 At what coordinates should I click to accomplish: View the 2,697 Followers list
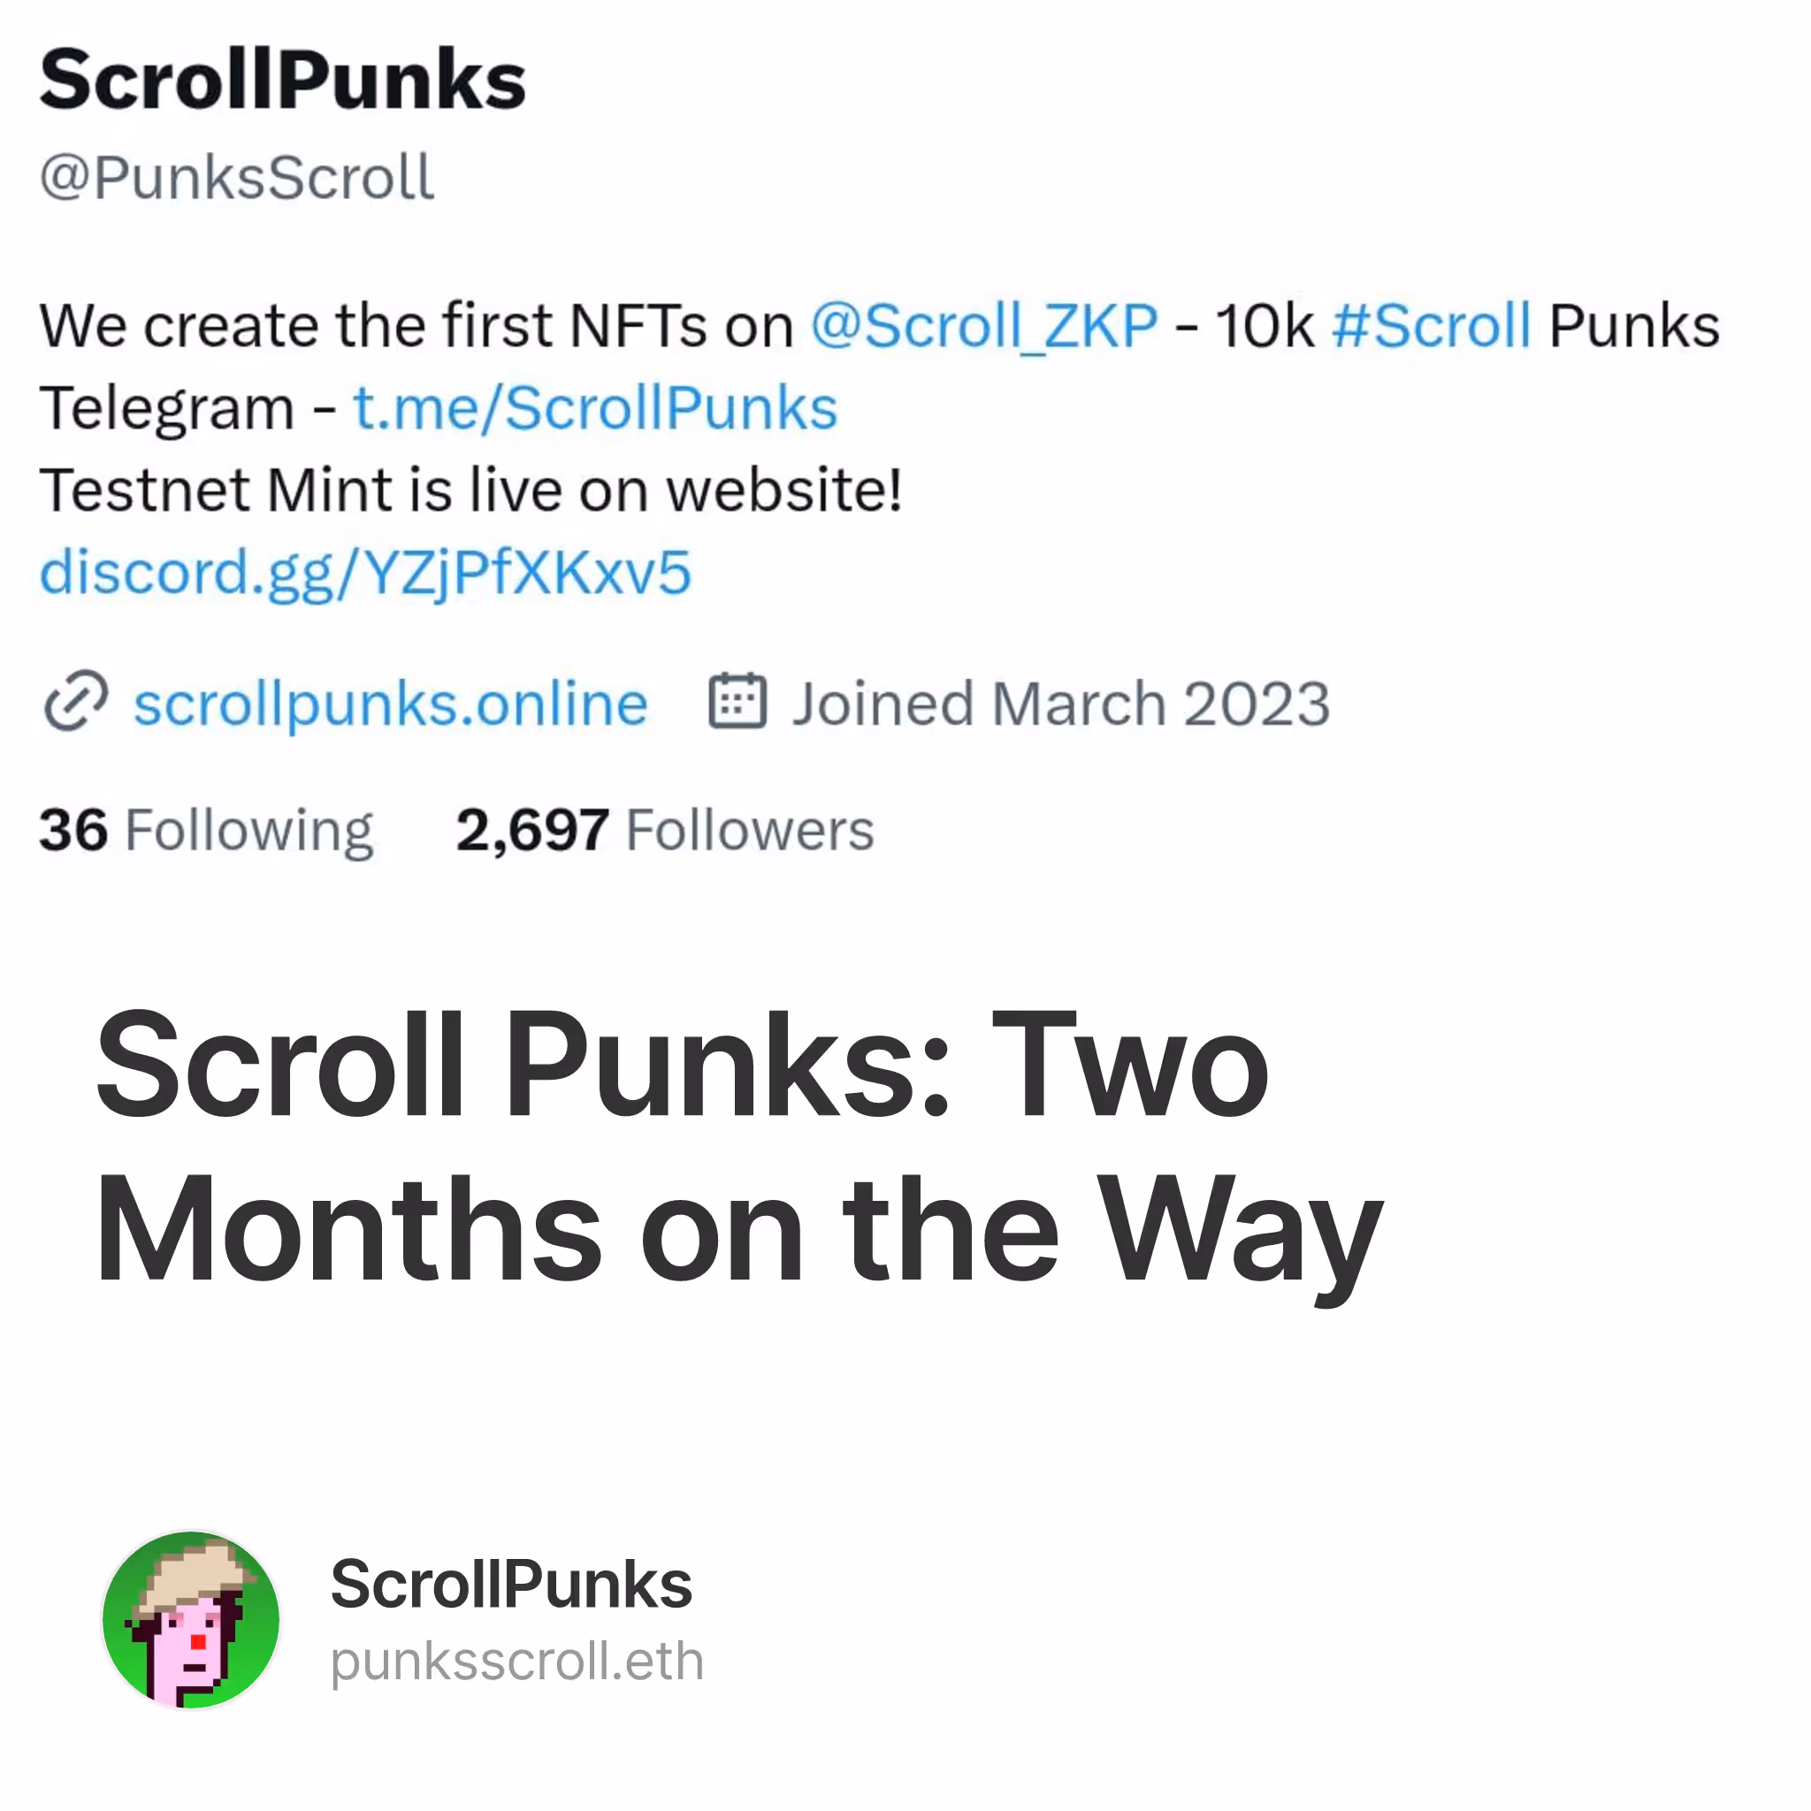click(x=665, y=830)
